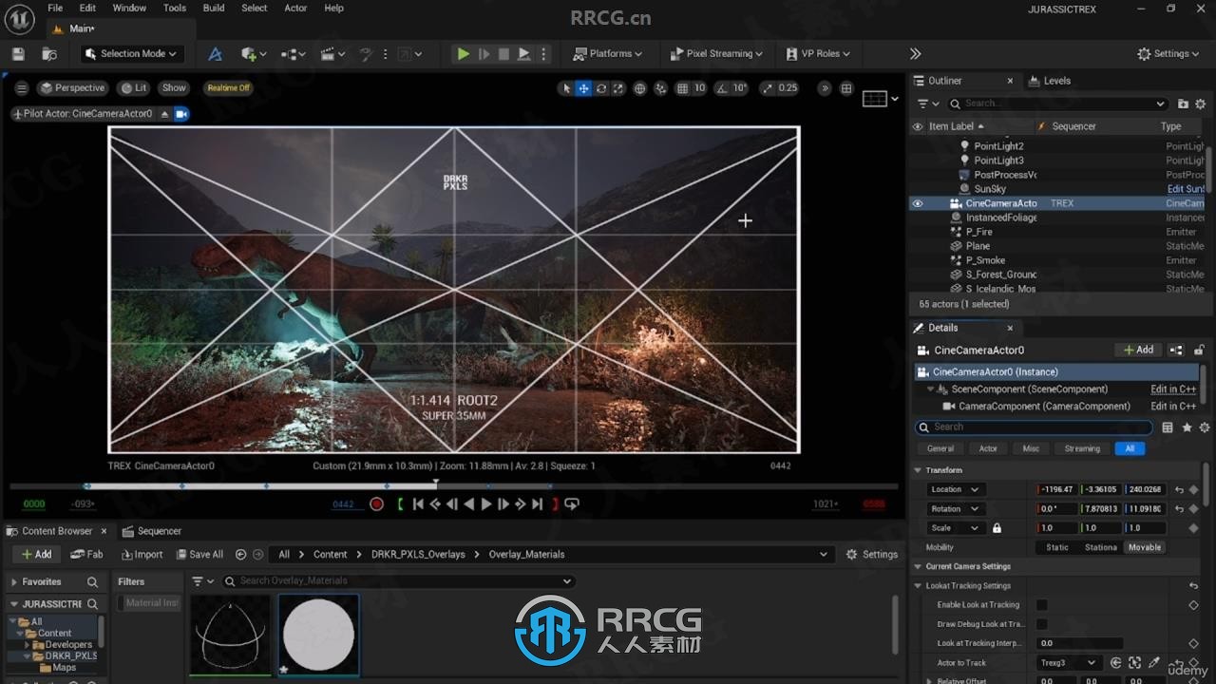
Task: Activate the scale gizmo tool in the viewport
Action: point(617,88)
